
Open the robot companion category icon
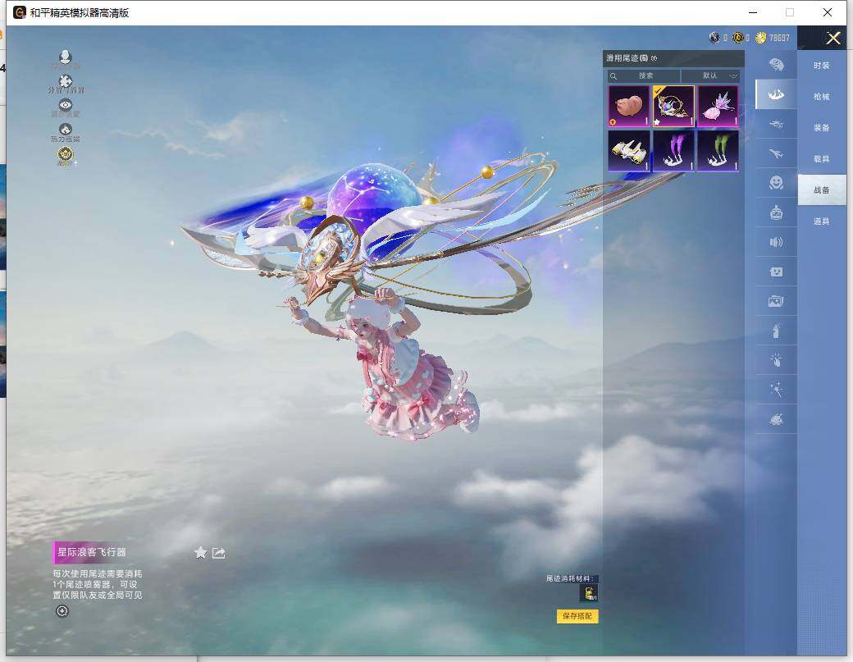click(776, 212)
